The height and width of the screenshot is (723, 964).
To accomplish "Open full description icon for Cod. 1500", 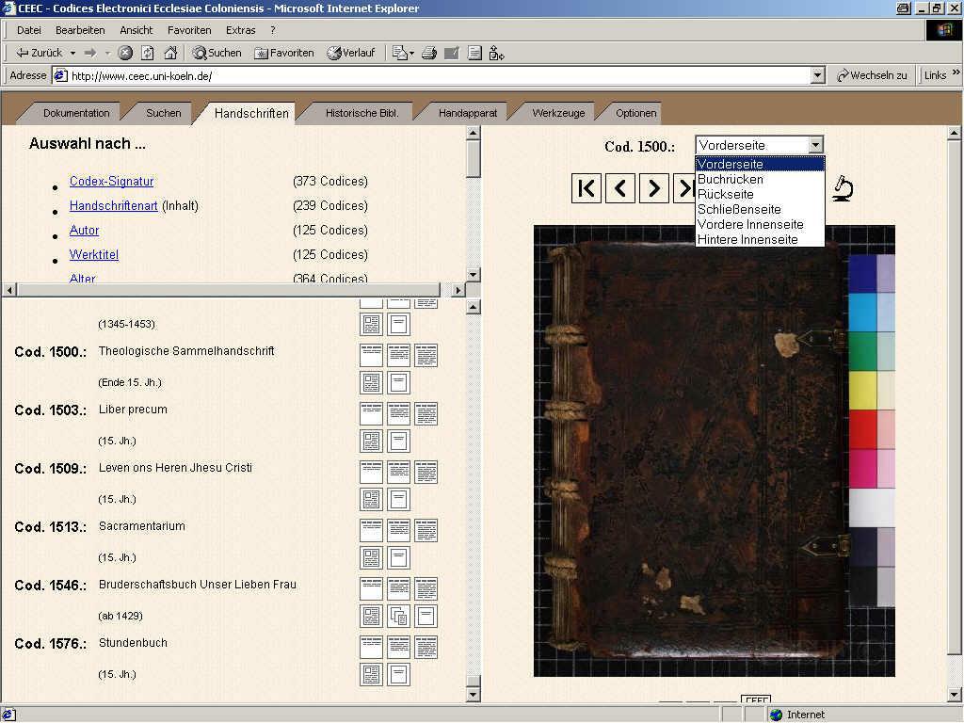I will point(426,355).
